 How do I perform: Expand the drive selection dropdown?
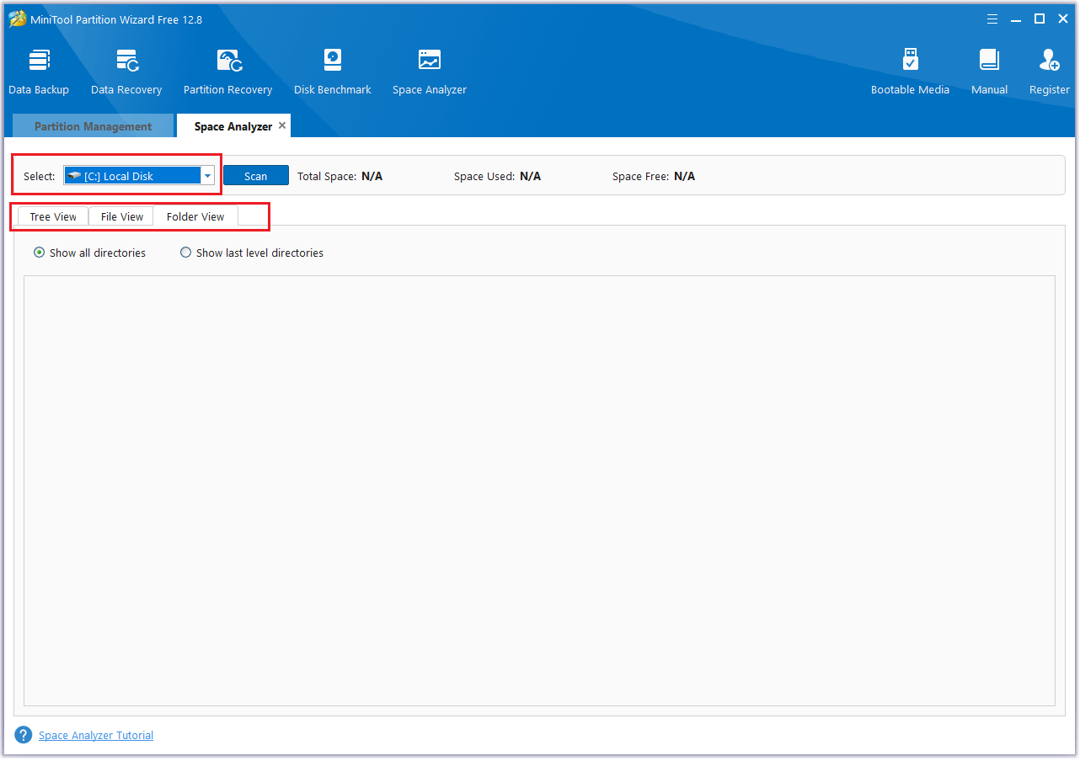click(x=207, y=176)
